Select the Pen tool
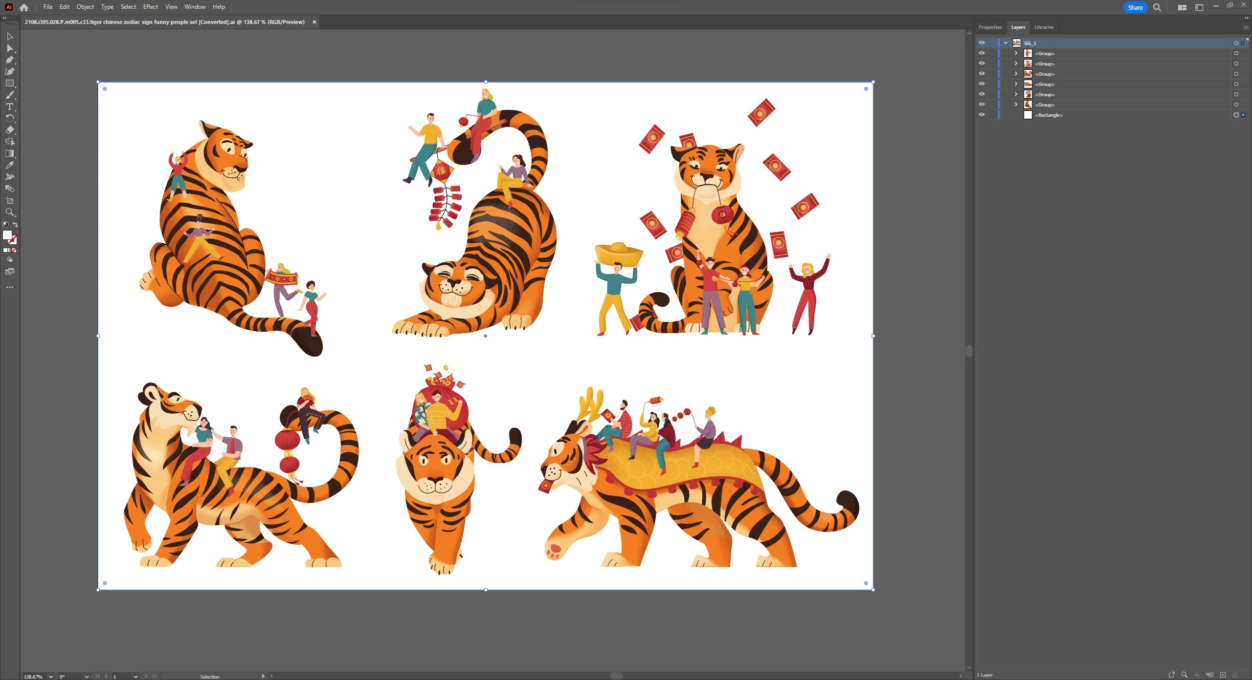This screenshot has height=680, width=1252. 9,60
